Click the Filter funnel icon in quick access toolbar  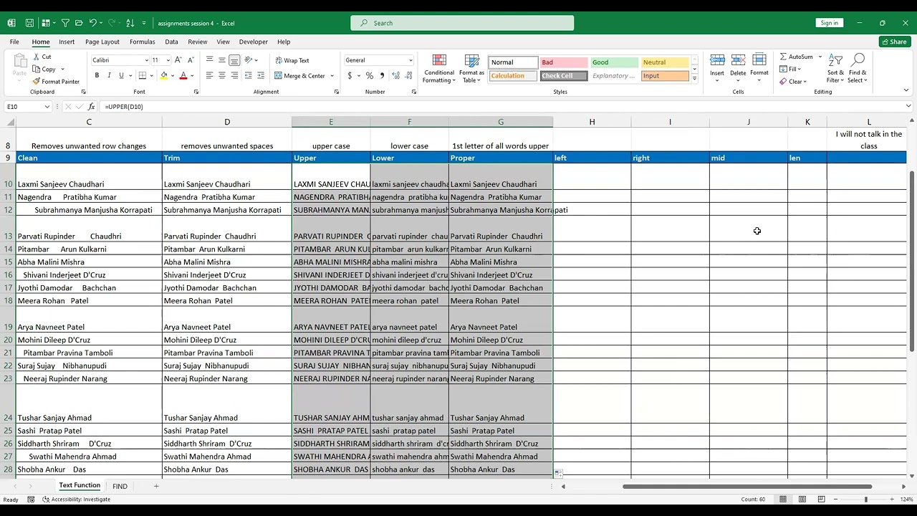click(65, 23)
